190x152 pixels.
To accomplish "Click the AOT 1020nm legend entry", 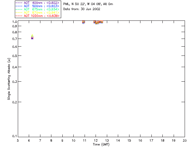I will coord(37,16).
